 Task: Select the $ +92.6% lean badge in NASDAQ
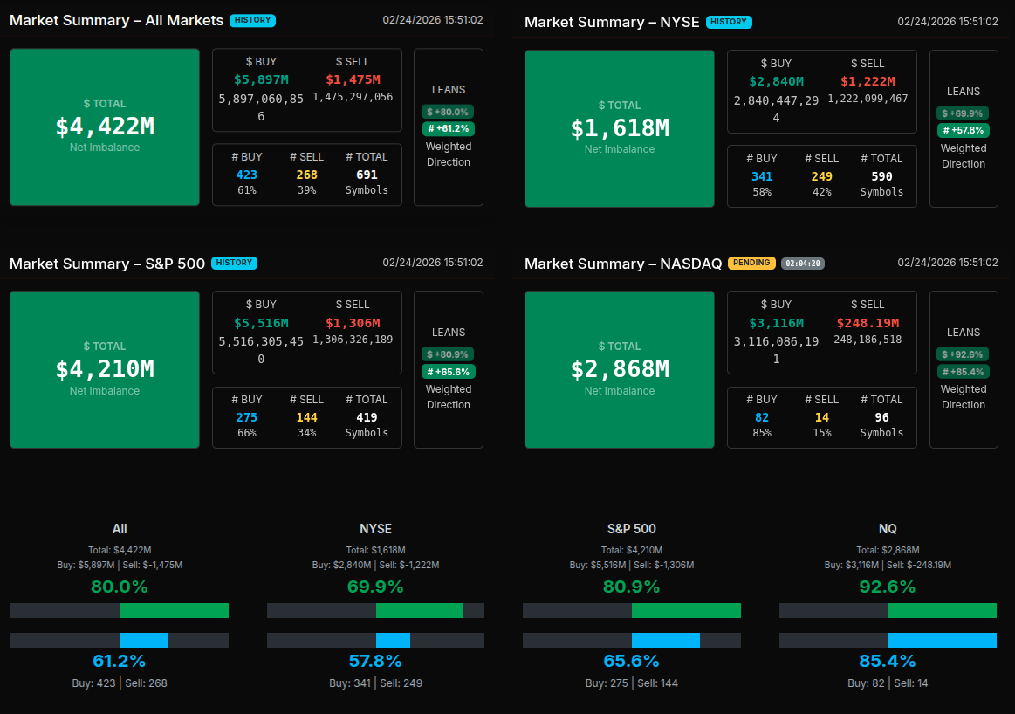(964, 354)
